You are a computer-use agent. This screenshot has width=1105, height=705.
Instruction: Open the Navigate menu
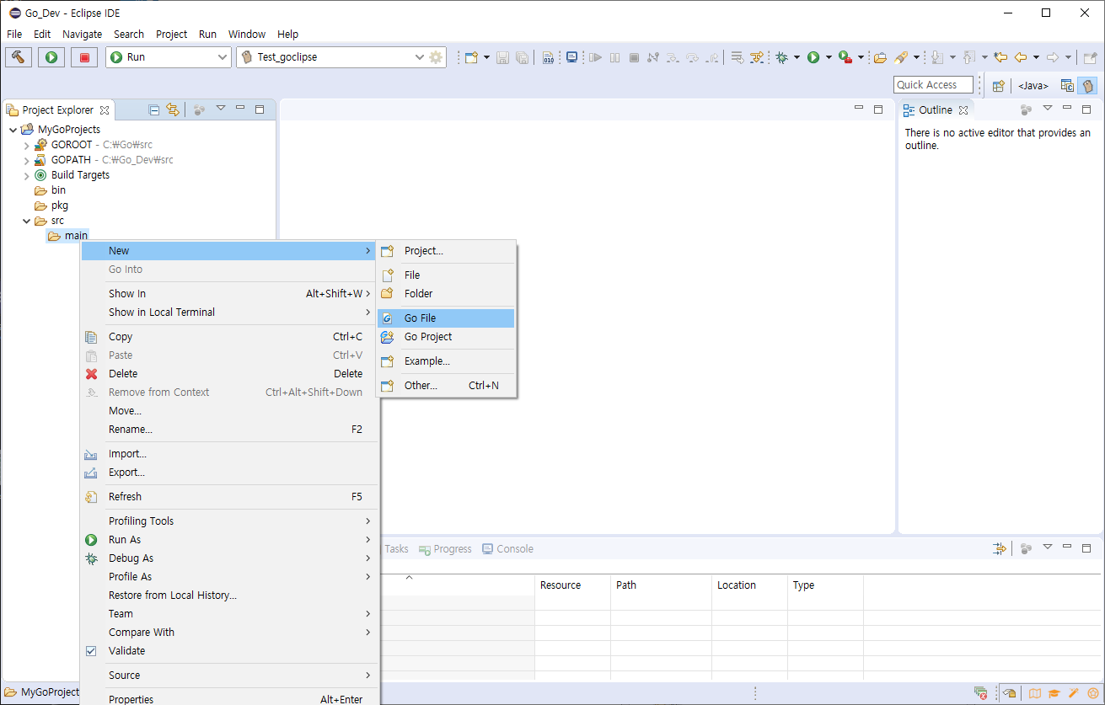(x=83, y=35)
